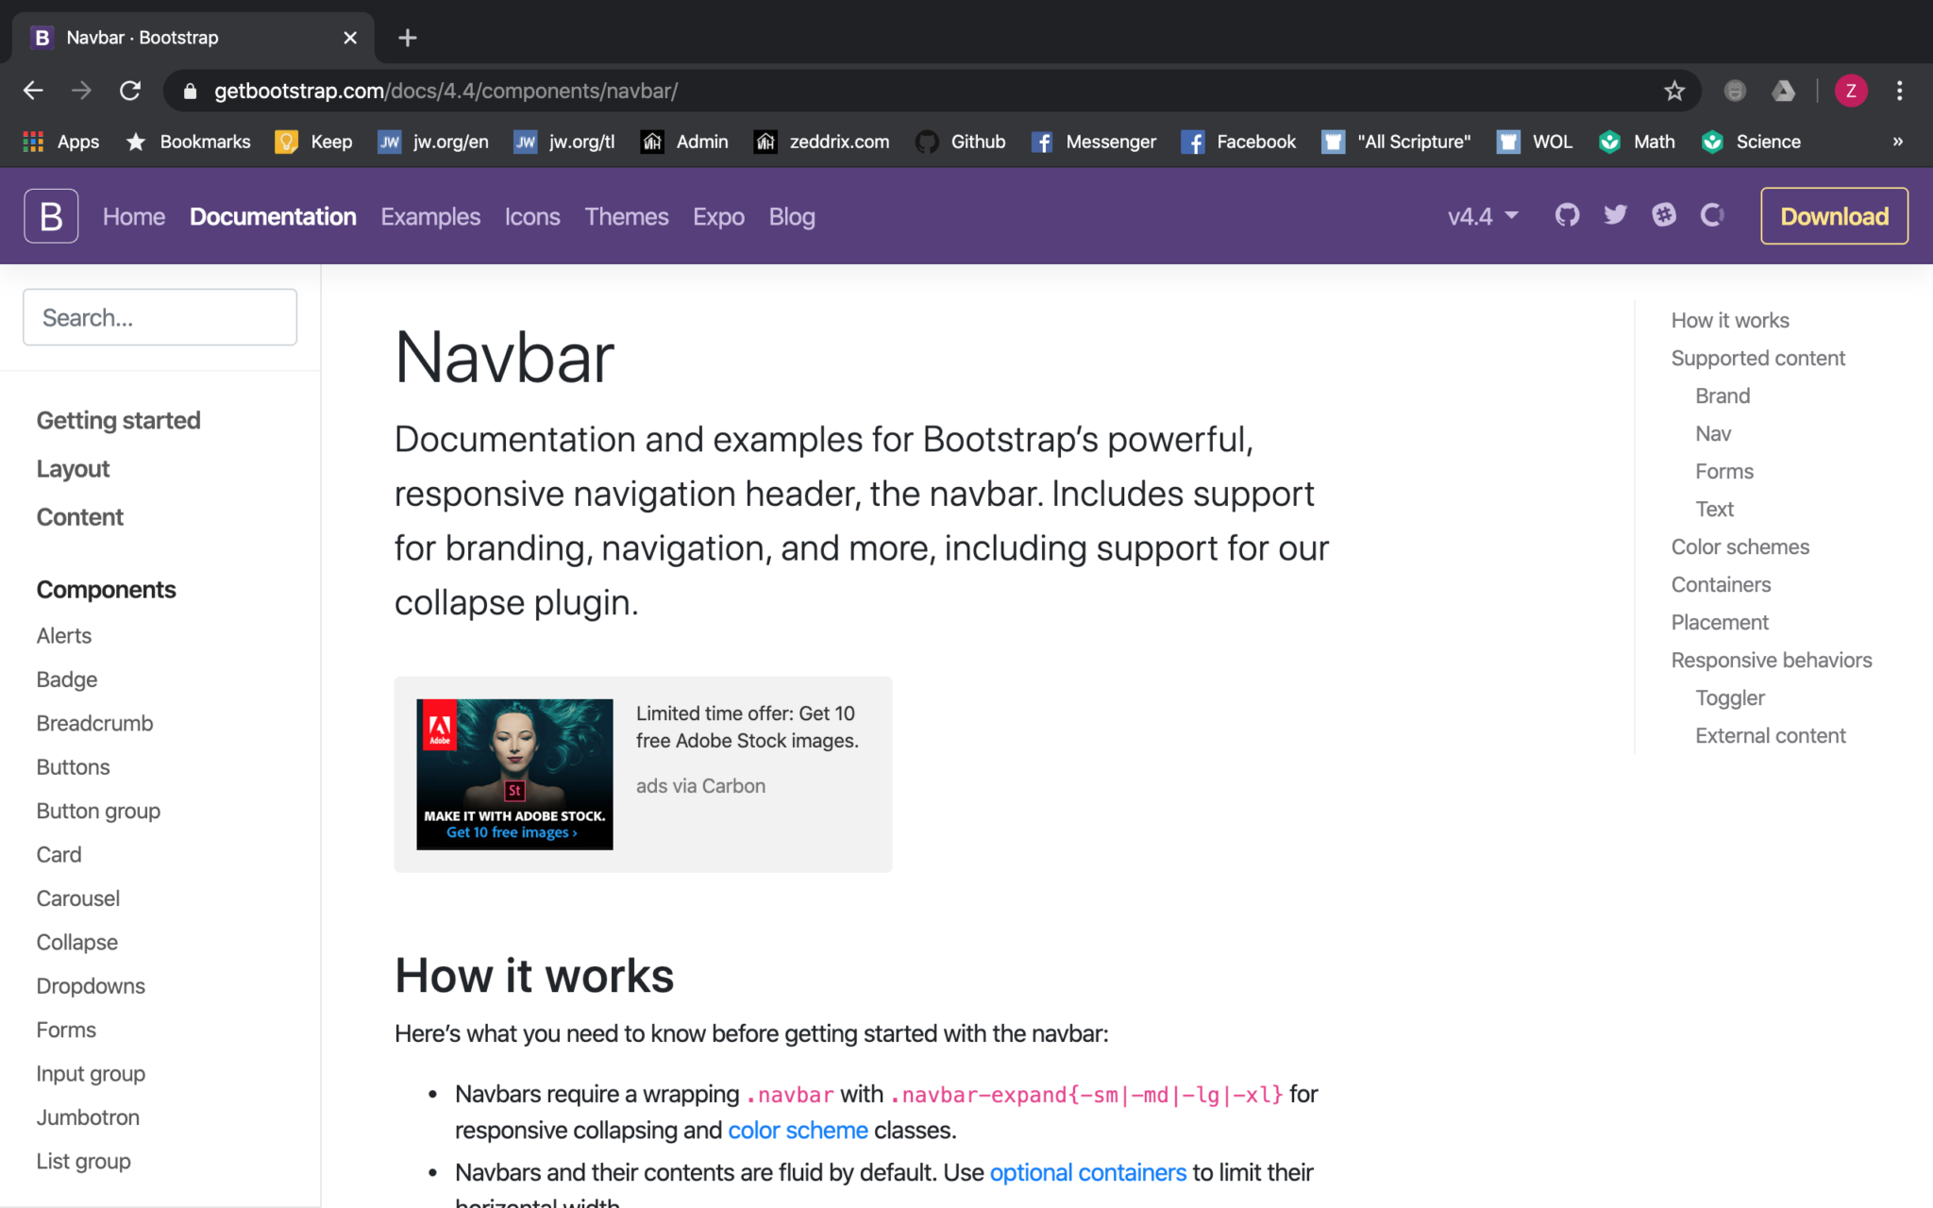Screen dimensions: 1933x1208
Task: Open Chrome's three-dot menu
Action: pyautogui.click(x=1898, y=91)
